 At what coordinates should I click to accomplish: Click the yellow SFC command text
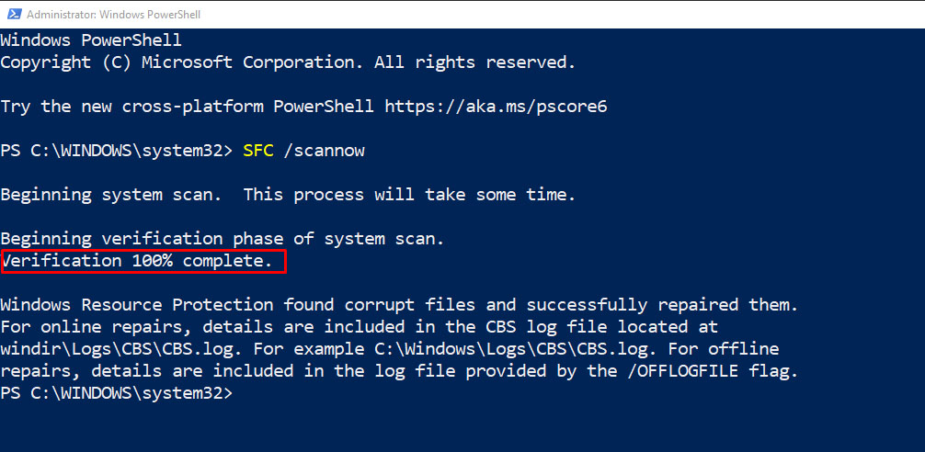[258, 151]
